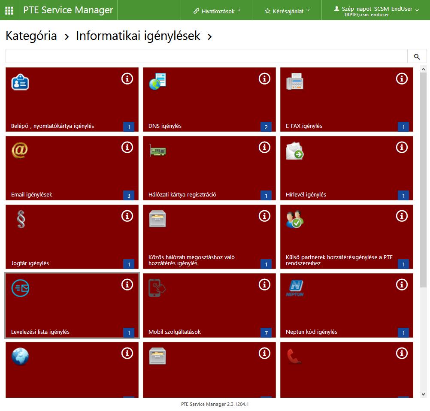430x411 pixels.
Task: Open the app grid launcher icon
Action: (9, 10)
